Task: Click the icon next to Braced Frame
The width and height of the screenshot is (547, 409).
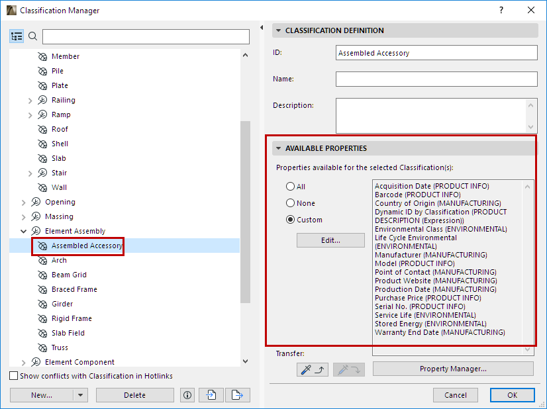Action: (x=42, y=290)
